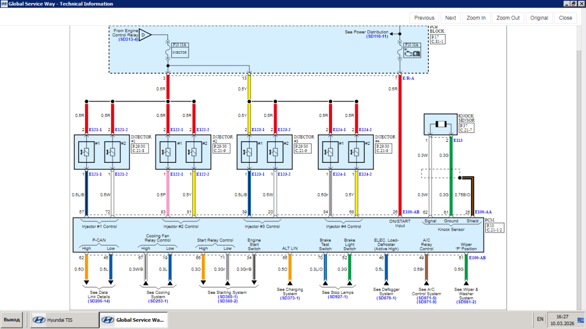Open Starting System link SD360-1
Viewport: 586px width, 329px height.
tap(228, 297)
